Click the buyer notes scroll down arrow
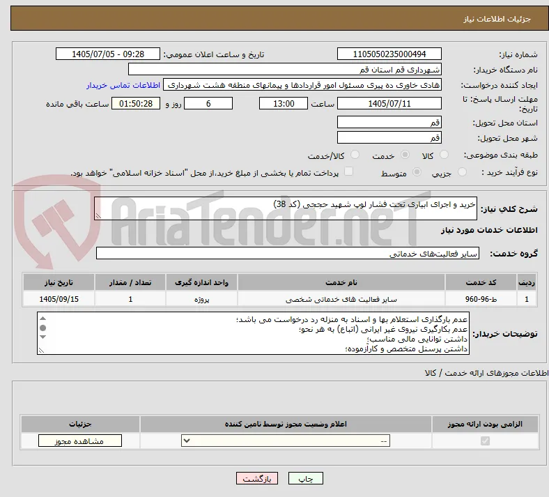 (42, 337)
